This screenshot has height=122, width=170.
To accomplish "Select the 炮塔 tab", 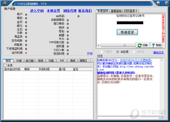I will click(x=8, y=61).
